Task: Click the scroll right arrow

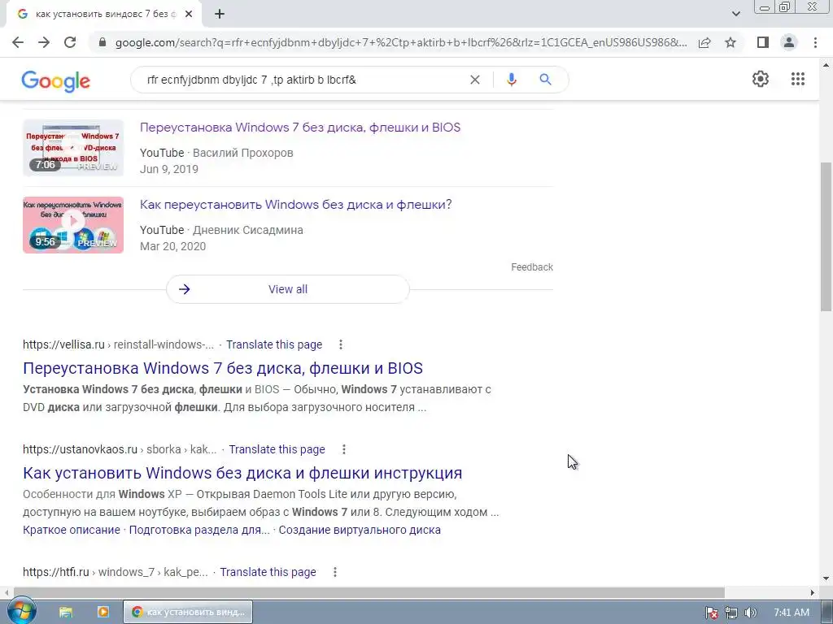Action: (x=813, y=592)
